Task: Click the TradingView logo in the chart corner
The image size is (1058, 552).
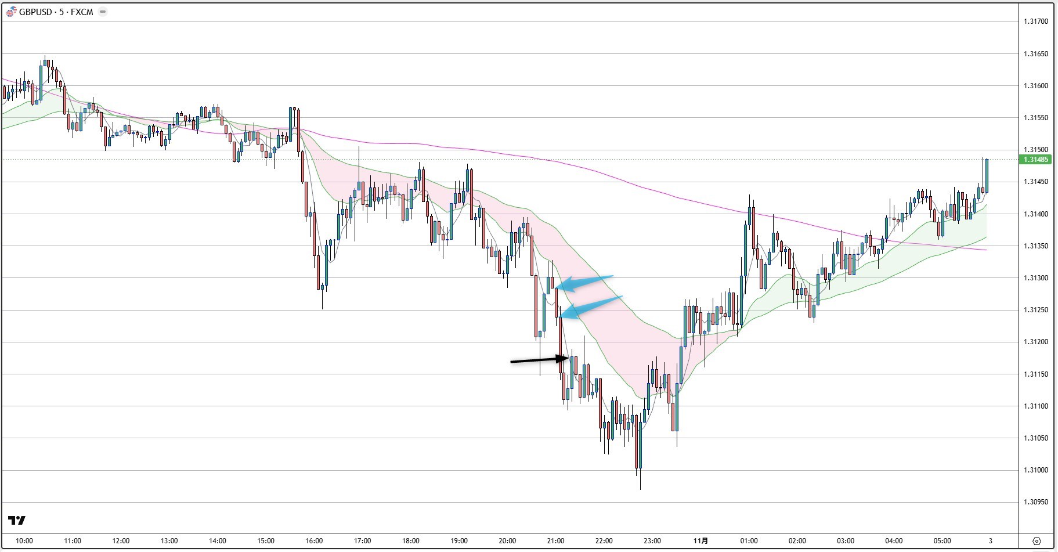Action: pos(17,520)
